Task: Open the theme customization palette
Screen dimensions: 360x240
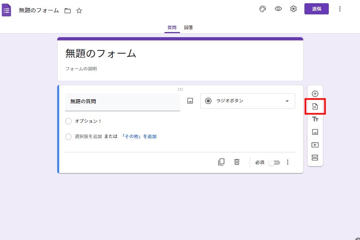Action: (x=263, y=9)
